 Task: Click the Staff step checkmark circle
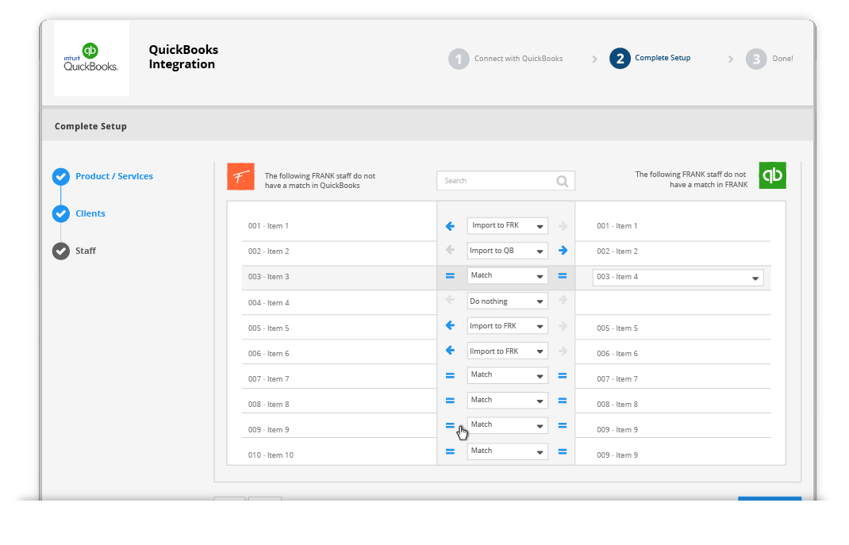60,251
